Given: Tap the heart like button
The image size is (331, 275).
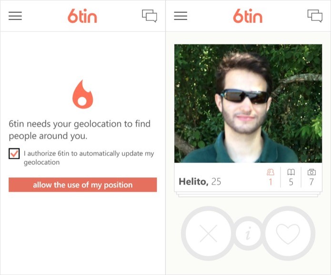Looking at the screenshot, I should coord(288,234).
